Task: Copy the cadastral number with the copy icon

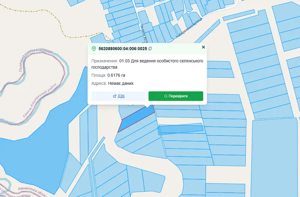Action: pyautogui.click(x=150, y=49)
